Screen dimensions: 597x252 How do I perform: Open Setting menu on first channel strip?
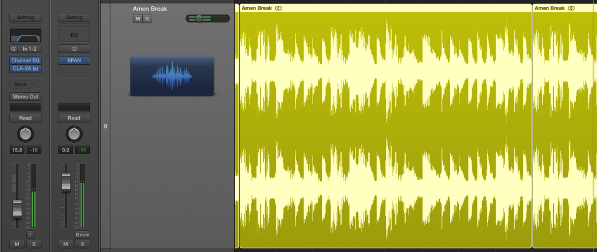point(25,17)
